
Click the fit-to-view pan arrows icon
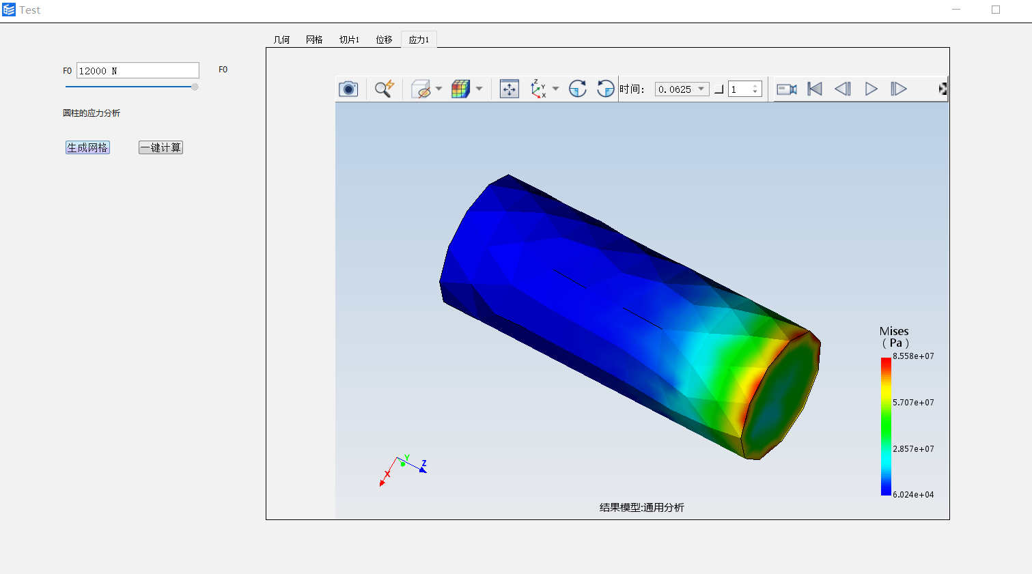(510, 89)
